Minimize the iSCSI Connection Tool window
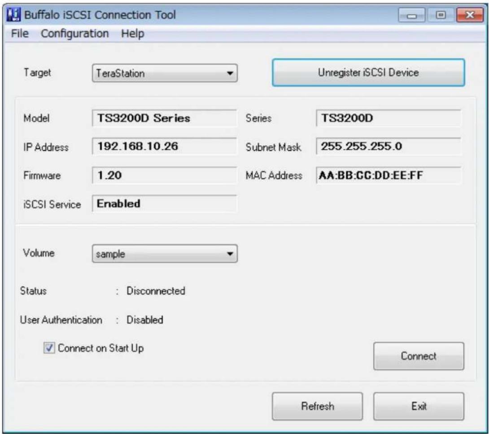Image resolution: width=489 pixels, height=434 pixels. 412,15
